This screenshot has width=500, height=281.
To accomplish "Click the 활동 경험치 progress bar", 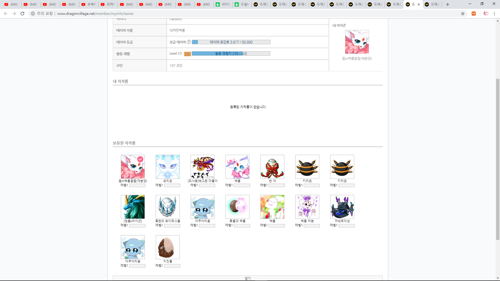I will pos(231,54).
